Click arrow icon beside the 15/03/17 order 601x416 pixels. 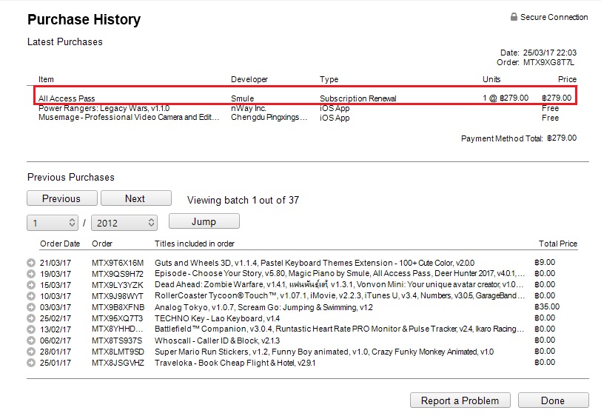(31, 285)
